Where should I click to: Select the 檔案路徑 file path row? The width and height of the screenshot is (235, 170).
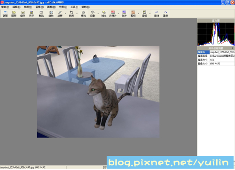tap(216, 56)
